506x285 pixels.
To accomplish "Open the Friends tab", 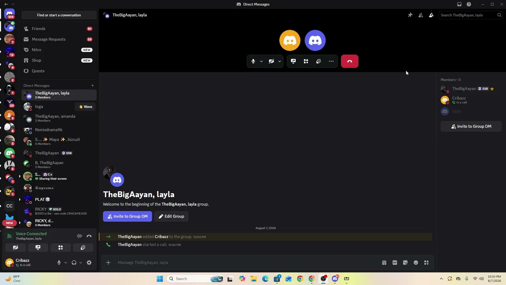I will [59, 28].
